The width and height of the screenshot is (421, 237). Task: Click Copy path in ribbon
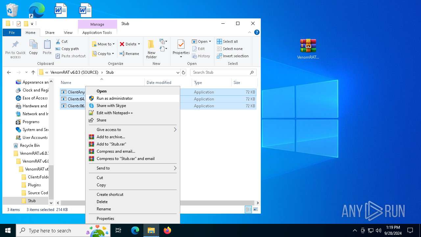click(67, 49)
